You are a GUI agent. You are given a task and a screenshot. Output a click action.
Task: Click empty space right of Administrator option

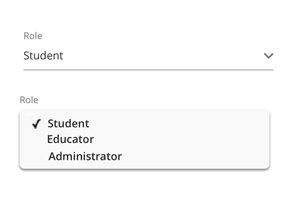pos(195,157)
